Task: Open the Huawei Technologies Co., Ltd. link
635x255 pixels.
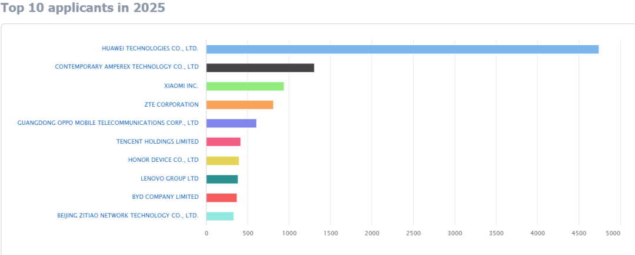Action: pos(151,49)
